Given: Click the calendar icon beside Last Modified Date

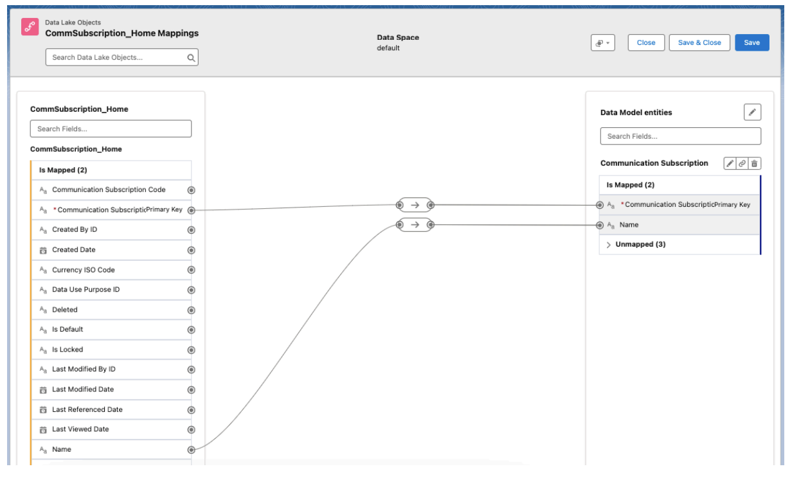Looking at the screenshot, I should click(x=42, y=389).
